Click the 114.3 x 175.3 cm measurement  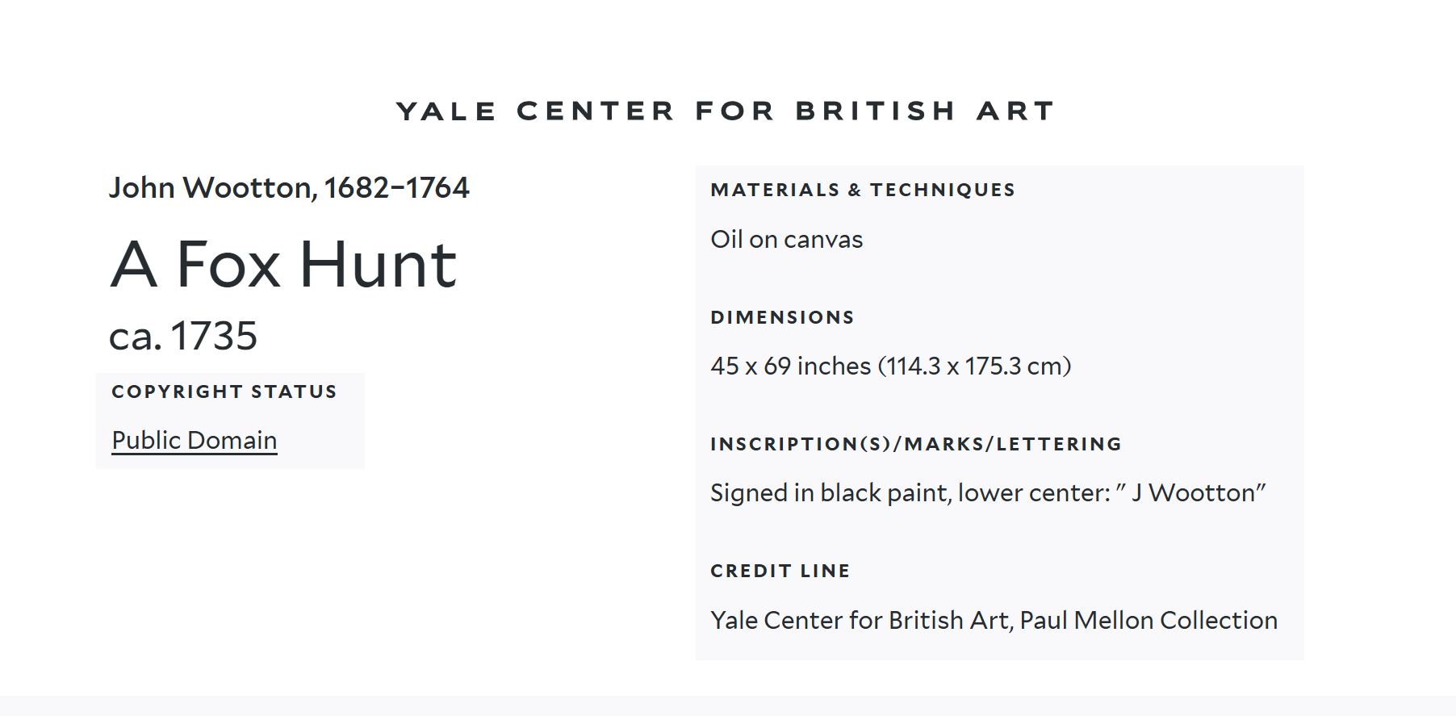point(975,366)
